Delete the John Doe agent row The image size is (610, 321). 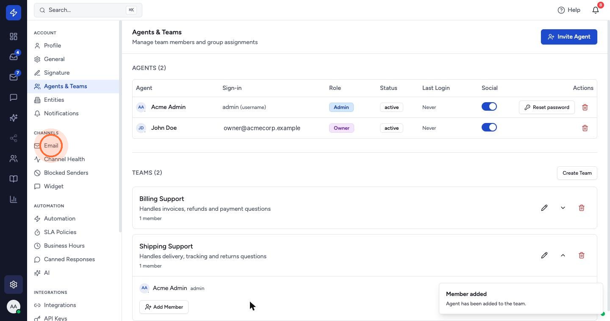[585, 128]
